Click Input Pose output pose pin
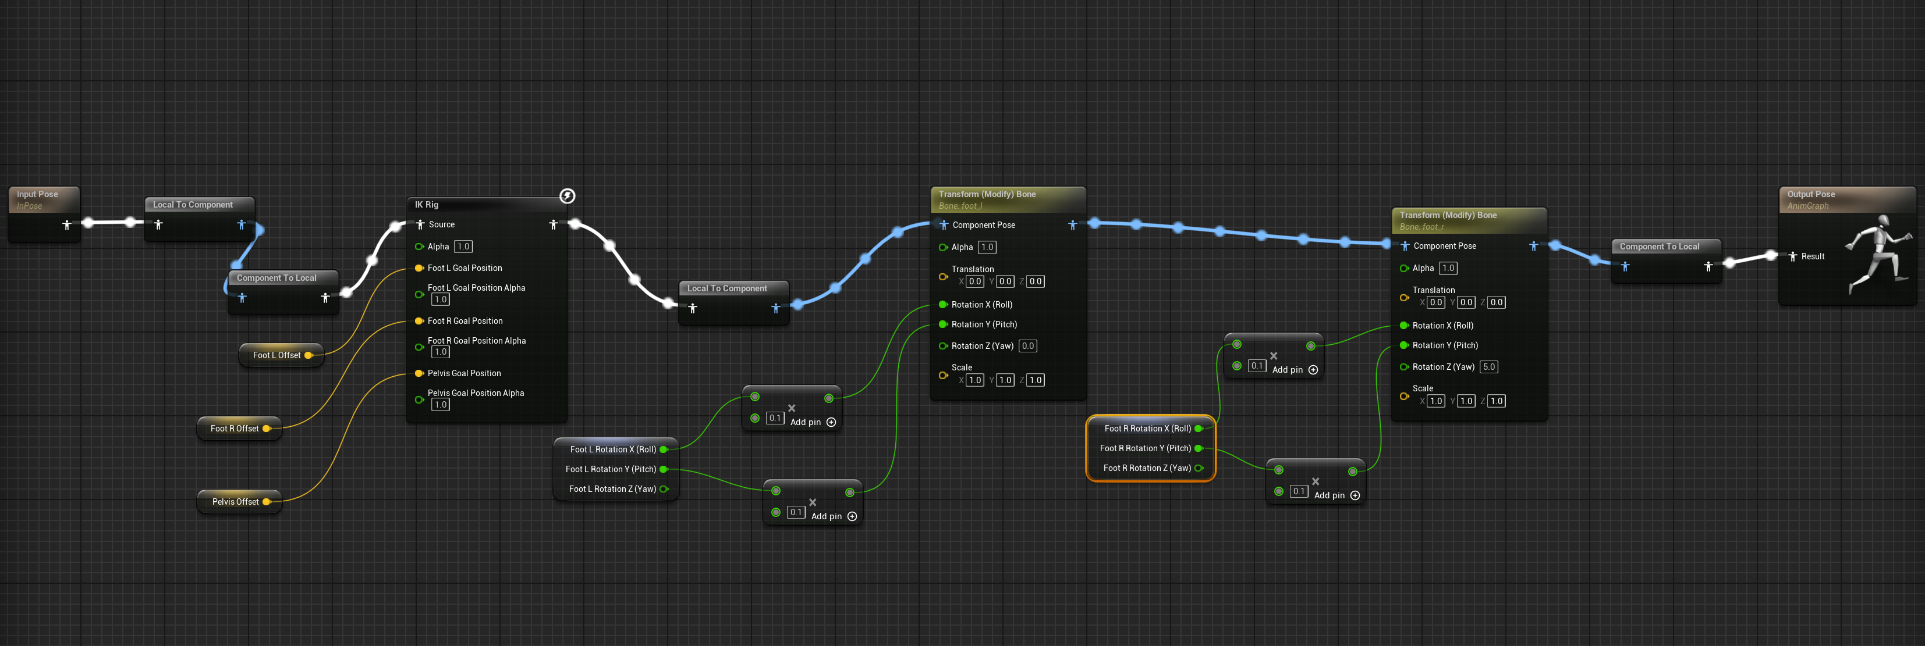The image size is (1925, 646). [x=66, y=224]
